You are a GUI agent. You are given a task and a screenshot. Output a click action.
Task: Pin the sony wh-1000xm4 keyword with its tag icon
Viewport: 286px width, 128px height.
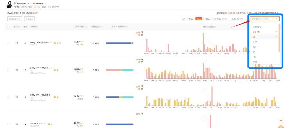[17, 97]
